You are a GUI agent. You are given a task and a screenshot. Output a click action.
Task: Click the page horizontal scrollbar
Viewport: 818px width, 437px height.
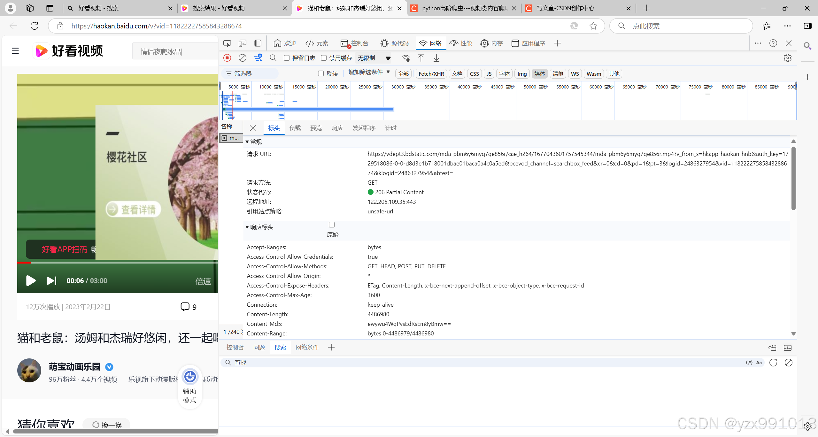point(115,432)
